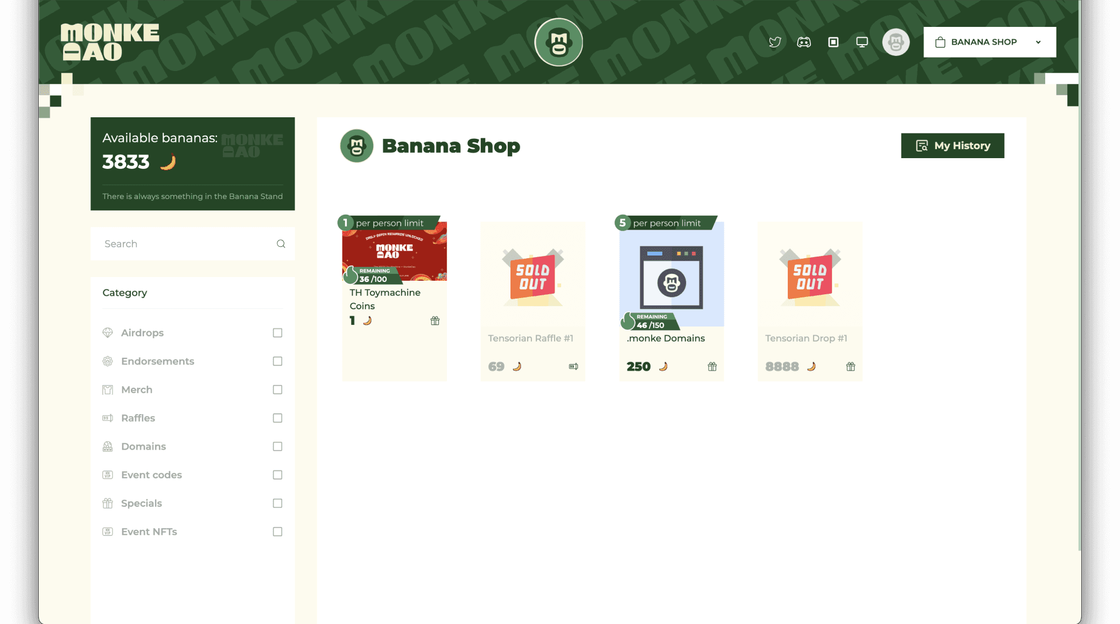1120x624 pixels.
Task: Open My History button
Action: (953, 146)
